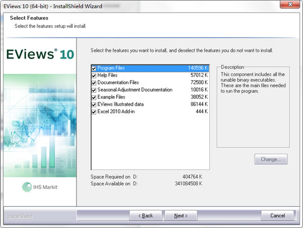Screen dimensions: 303x228
Task: Toggle the Help Files checkbox
Action: (x=94, y=75)
